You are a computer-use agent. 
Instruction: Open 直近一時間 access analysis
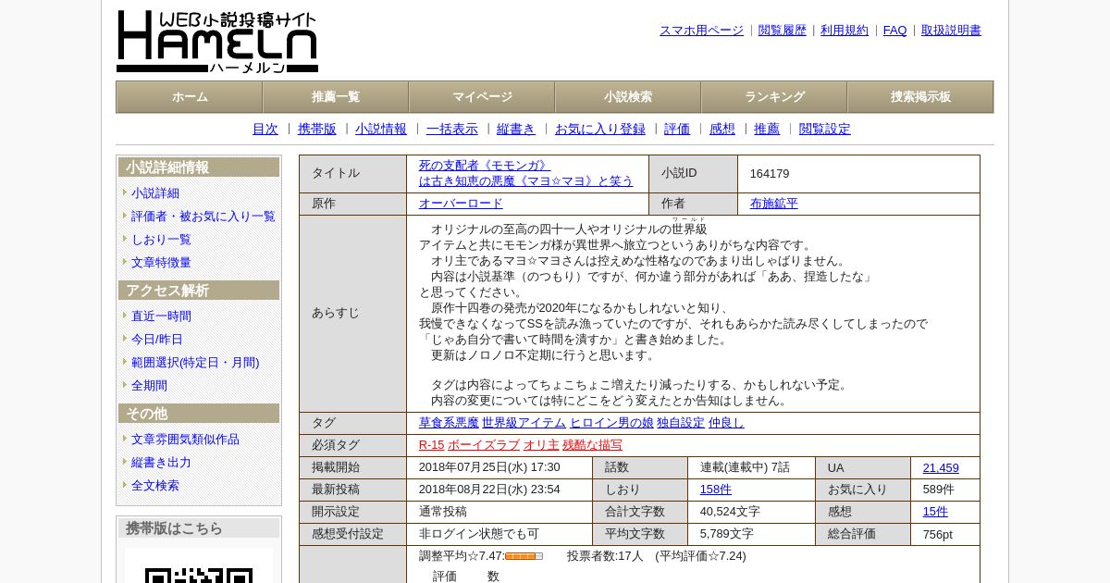tap(161, 316)
